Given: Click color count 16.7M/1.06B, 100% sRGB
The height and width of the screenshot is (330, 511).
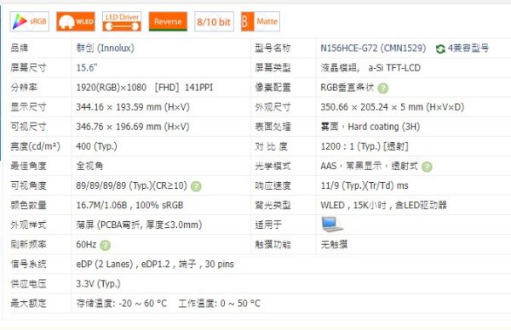Looking at the screenshot, I should [129, 205].
